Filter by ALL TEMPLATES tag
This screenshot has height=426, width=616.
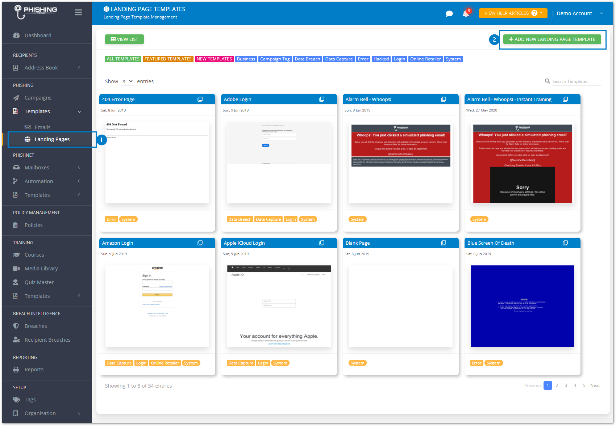click(123, 59)
